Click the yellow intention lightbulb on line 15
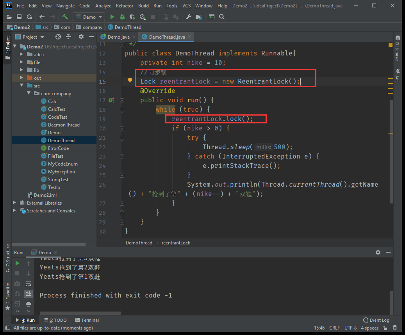The image size is (405, 335). click(130, 80)
